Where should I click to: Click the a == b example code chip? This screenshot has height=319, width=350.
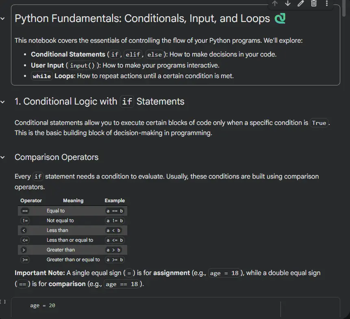[x=114, y=210]
